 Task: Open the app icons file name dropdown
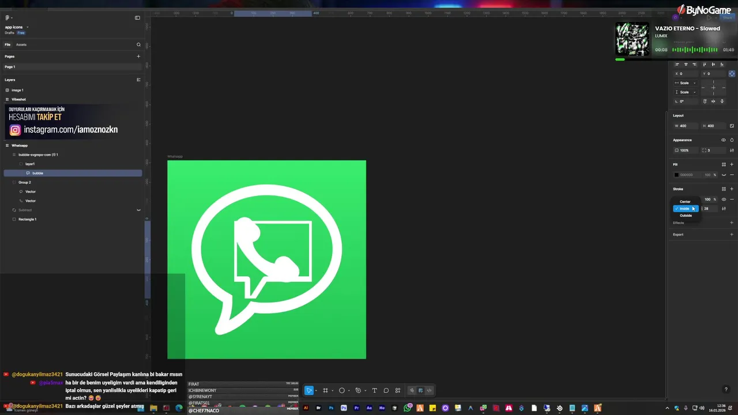click(x=27, y=27)
